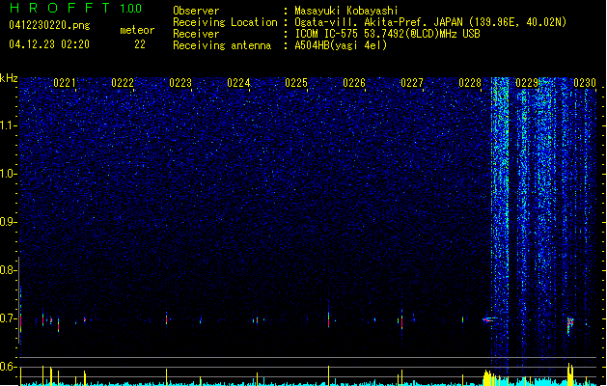The width and height of the screenshot is (607, 386).
Task: Click the 0225 time marker
Action: (296, 83)
